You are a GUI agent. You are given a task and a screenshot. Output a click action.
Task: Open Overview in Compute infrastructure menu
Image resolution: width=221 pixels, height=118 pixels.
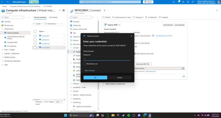[7, 21]
